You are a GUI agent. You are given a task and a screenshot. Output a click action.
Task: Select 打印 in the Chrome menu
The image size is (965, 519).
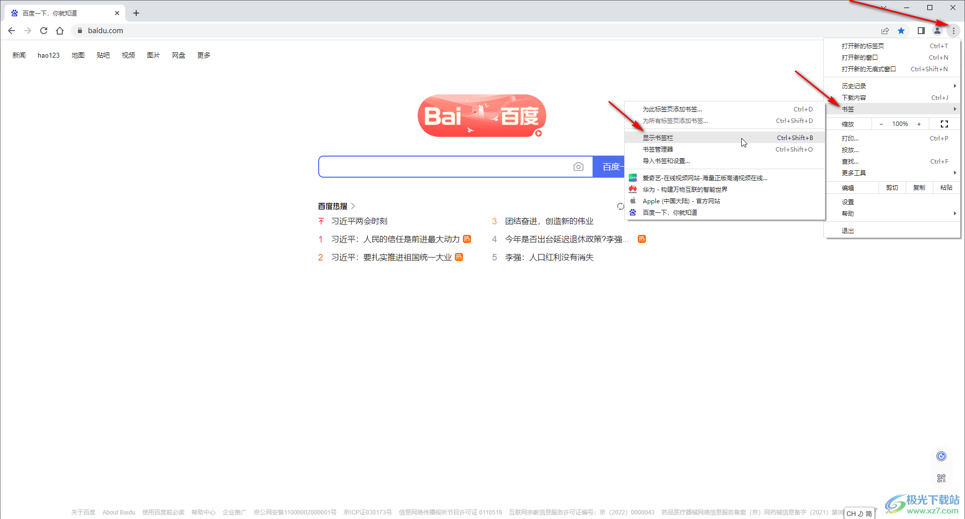[x=893, y=138]
